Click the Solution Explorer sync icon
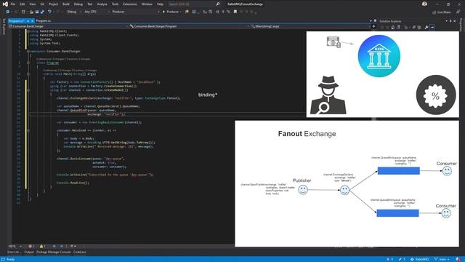The height and width of the screenshot is (262, 465). [x=414, y=28]
